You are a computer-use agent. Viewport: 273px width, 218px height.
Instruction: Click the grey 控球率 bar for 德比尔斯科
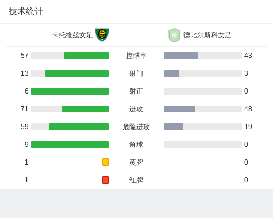pos(181,56)
